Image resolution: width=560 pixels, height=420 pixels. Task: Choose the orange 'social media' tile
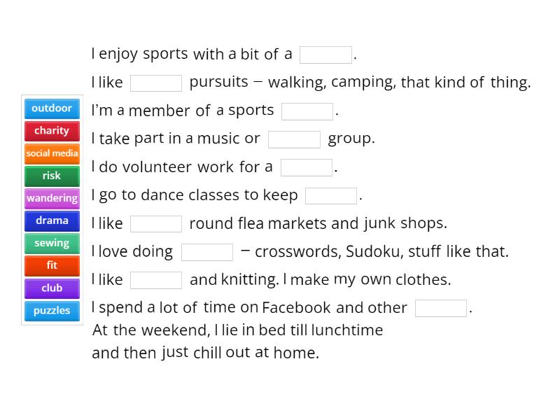click(x=52, y=153)
